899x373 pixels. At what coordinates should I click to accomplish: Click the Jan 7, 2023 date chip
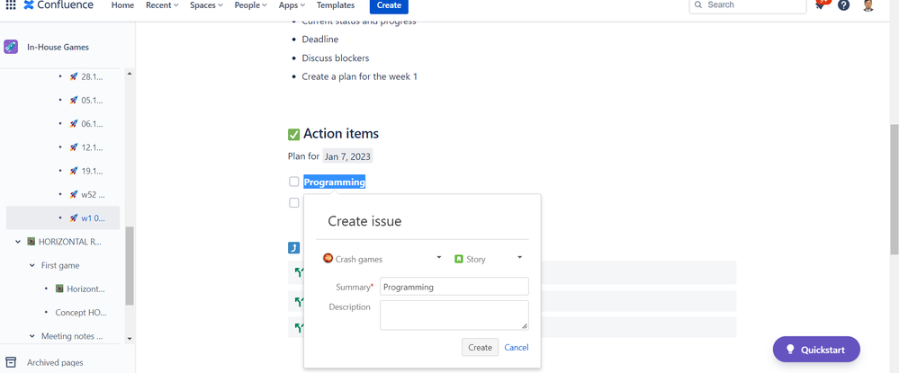(348, 156)
